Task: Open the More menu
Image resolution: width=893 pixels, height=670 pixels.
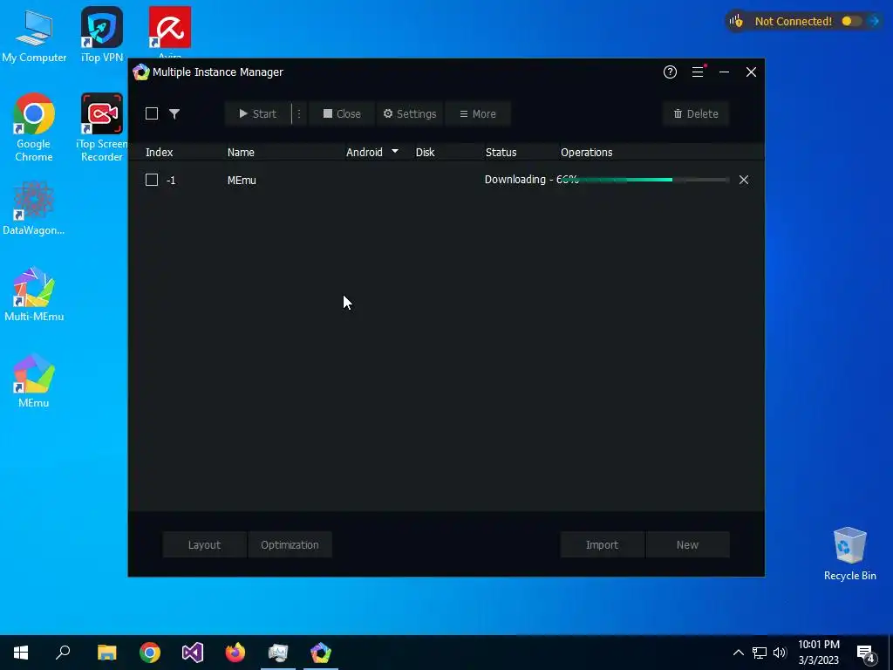Action: [x=477, y=113]
